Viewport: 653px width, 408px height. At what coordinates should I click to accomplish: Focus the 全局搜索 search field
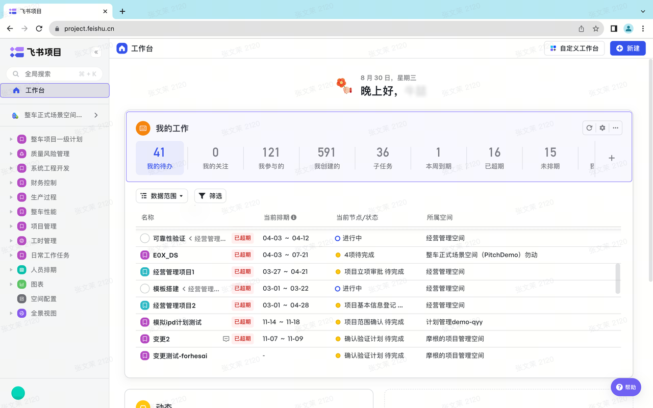(x=55, y=74)
